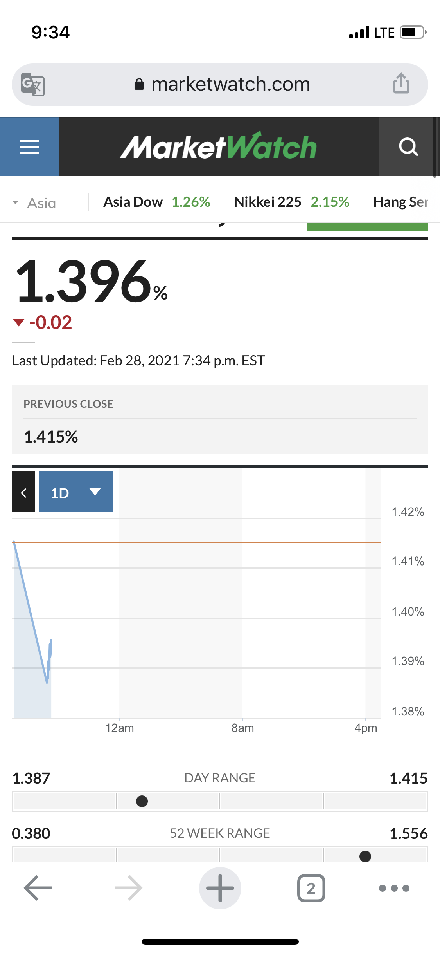Open the MarketWatch search
The image size is (440, 954).
click(408, 147)
